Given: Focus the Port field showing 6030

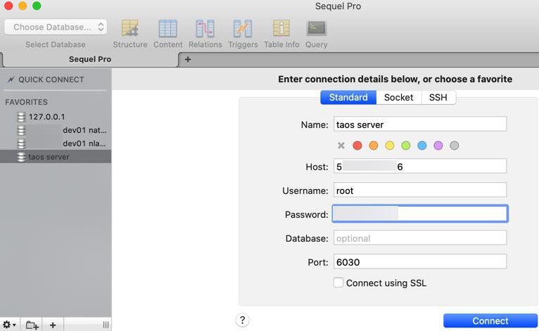Looking at the screenshot, I should pyautogui.click(x=420, y=261).
